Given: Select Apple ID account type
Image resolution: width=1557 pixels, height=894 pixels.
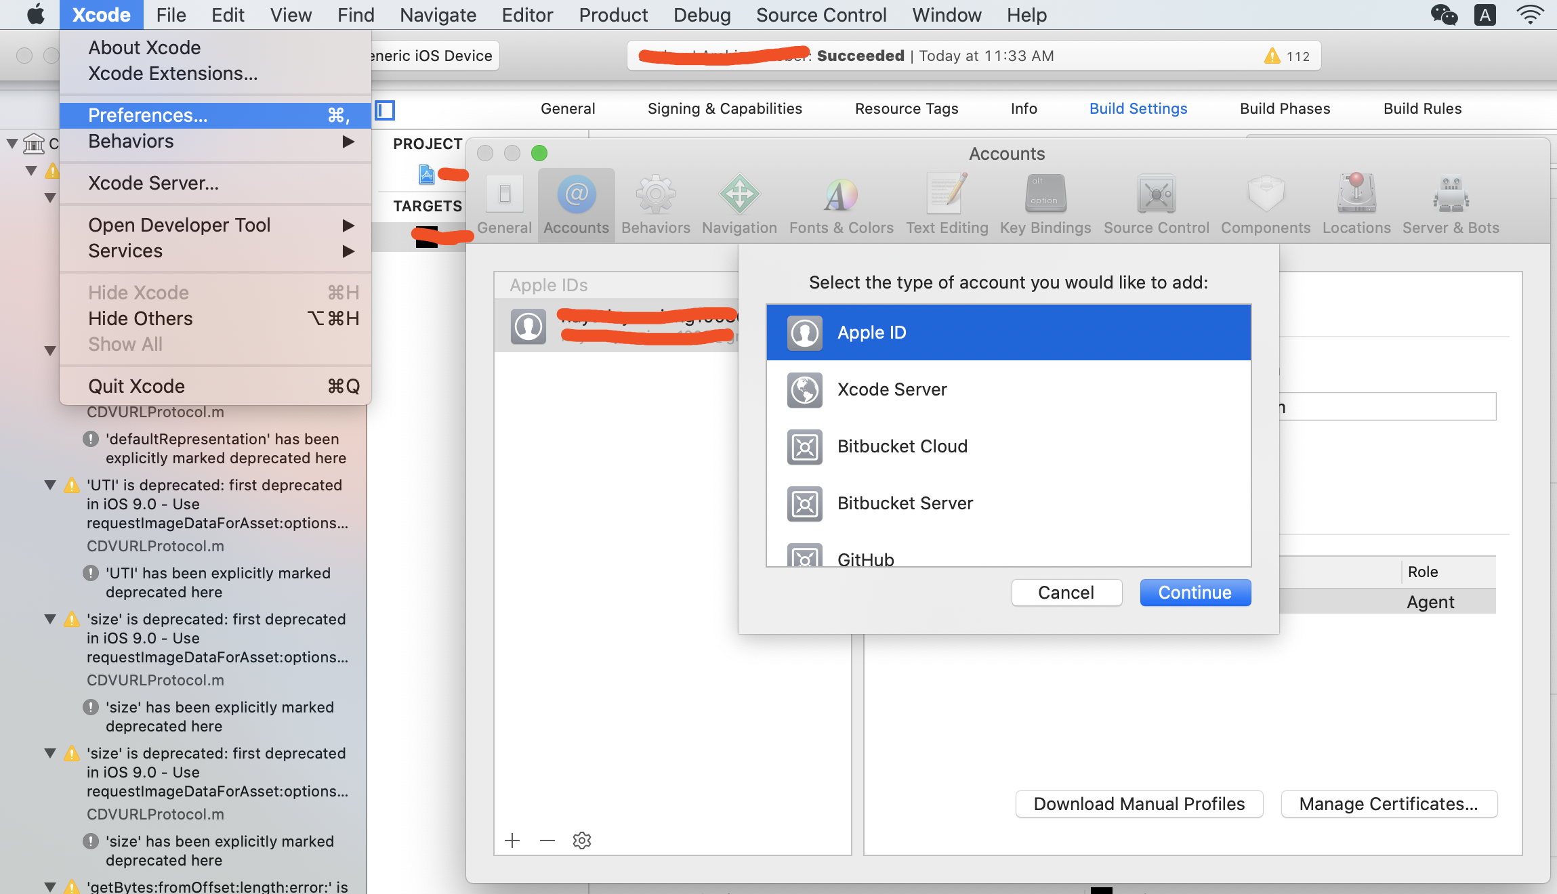Looking at the screenshot, I should 1008,333.
